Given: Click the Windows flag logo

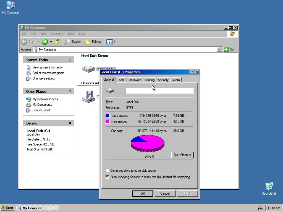Looking at the screenshot, I should click(232, 34).
